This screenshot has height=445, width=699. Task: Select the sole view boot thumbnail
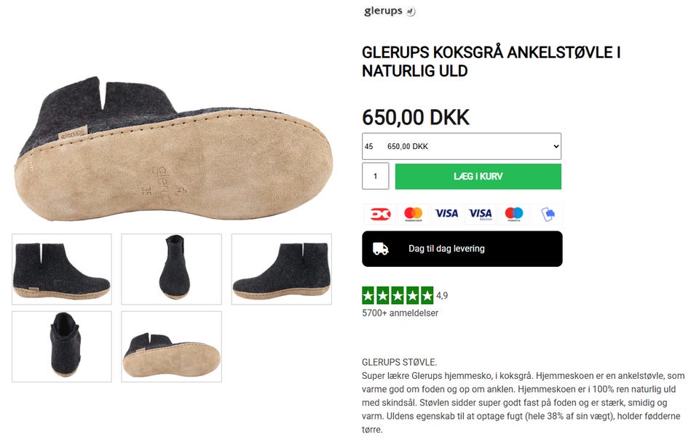(x=172, y=347)
